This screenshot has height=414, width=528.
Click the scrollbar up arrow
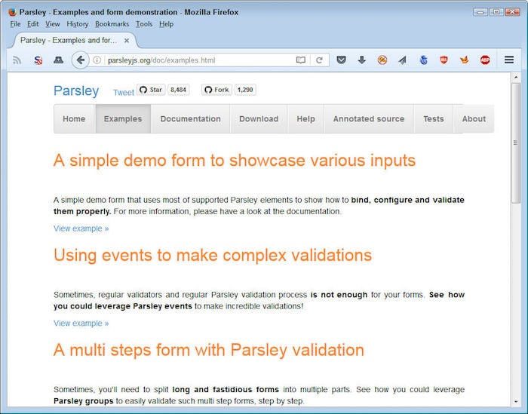tap(515, 77)
